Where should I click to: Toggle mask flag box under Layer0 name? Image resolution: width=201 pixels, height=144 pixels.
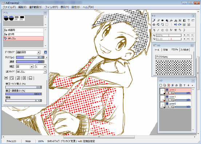[173, 107]
